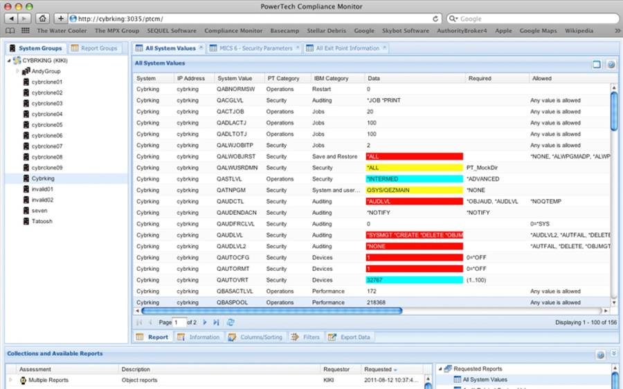Click cyan *INTERMED cell in QASTLVL row
Viewport: 623px width, 389px height.
(415, 179)
